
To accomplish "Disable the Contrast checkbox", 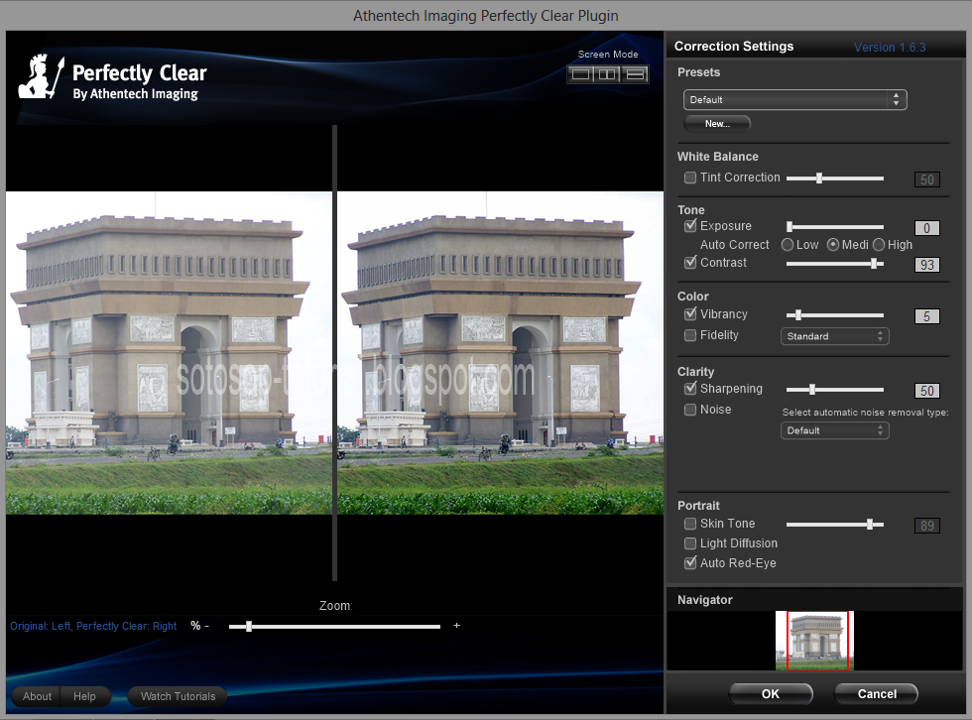I will tap(690, 262).
